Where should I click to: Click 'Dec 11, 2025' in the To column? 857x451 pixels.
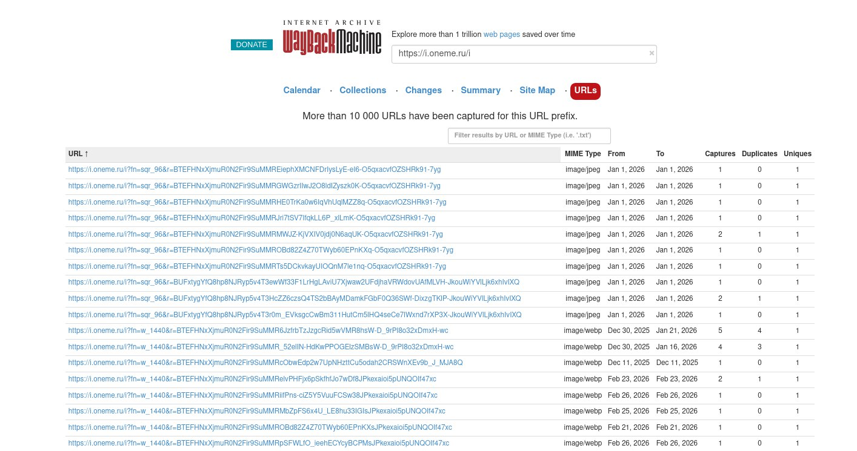[677, 363]
